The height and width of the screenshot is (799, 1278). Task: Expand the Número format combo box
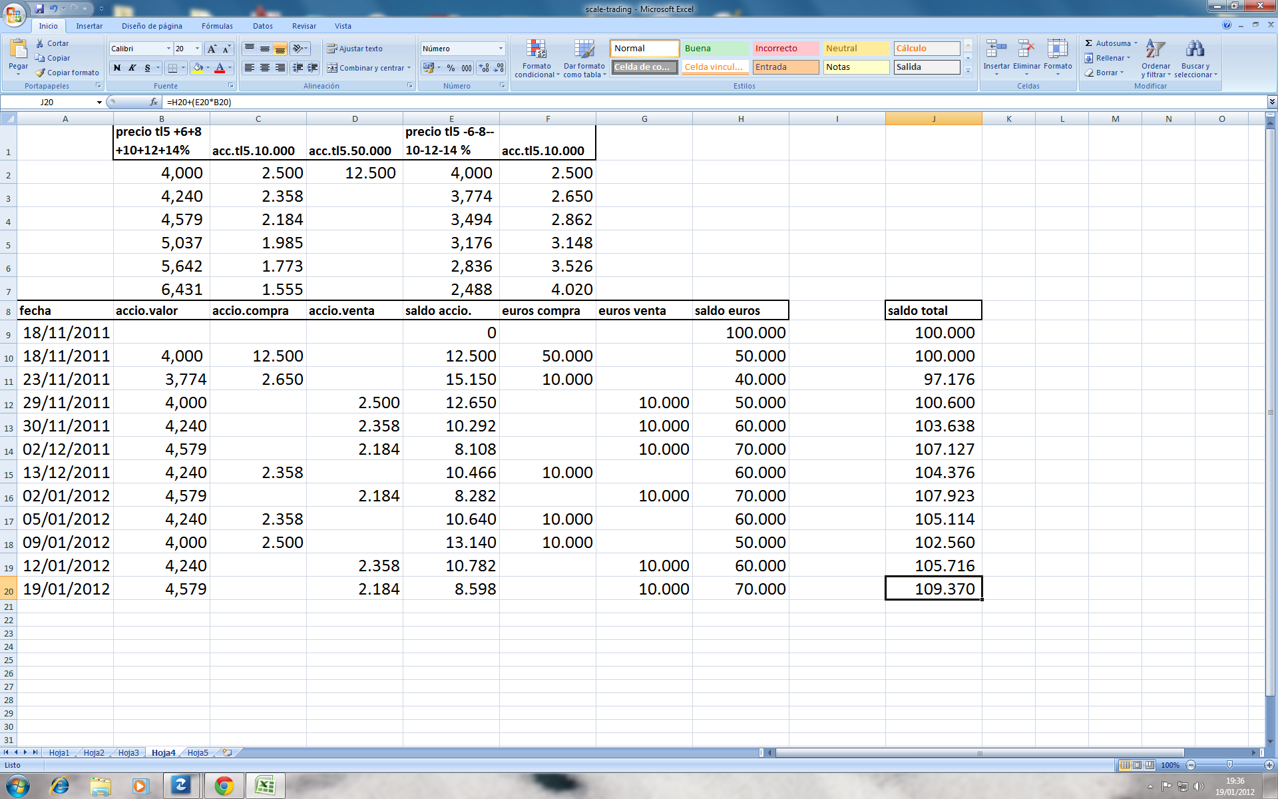[501, 49]
